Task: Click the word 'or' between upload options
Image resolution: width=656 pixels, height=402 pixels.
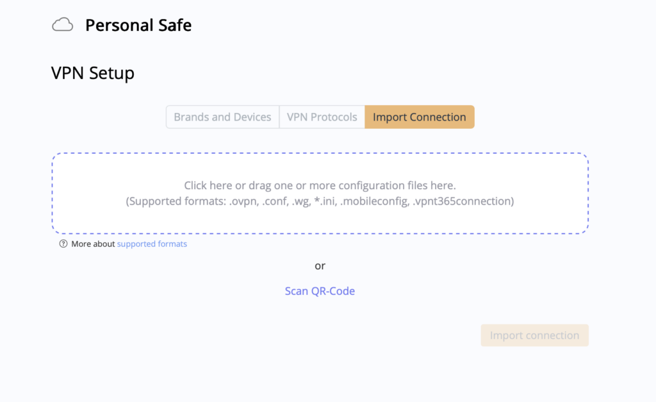Action: click(320, 265)
